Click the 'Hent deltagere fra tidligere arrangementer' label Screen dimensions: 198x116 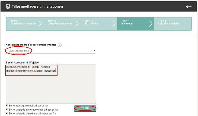click(x=31, y=45)
